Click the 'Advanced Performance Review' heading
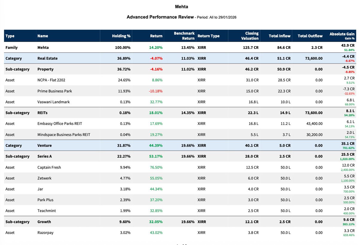The image size is (359, 245). (x=160, y=17)
